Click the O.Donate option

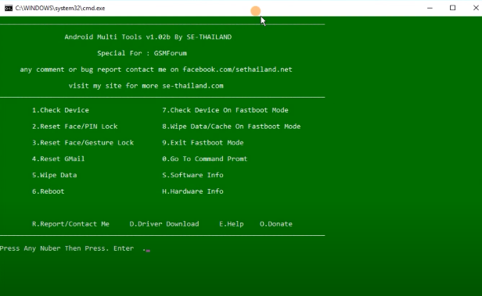tap(276, 224)
